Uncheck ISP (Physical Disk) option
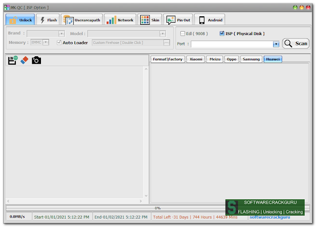 (222, 34)
